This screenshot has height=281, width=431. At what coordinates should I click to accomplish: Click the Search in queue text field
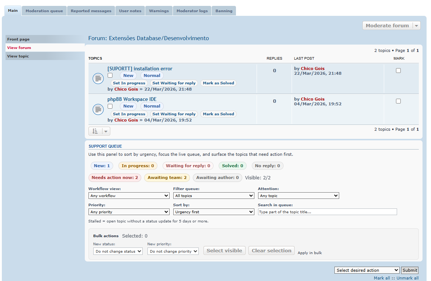pyautogui.click(x=327, y=212)
